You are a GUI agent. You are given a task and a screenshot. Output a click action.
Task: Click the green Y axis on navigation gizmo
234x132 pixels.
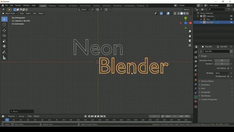pyautogui.click(x=185, y=18)
